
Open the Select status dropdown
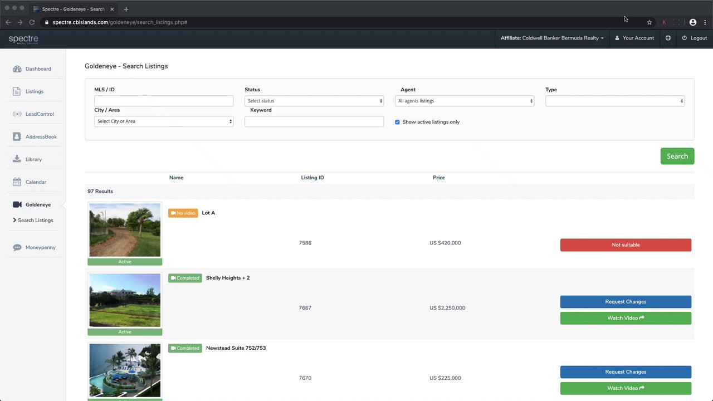pyautogui.click(x=314, y=101)
